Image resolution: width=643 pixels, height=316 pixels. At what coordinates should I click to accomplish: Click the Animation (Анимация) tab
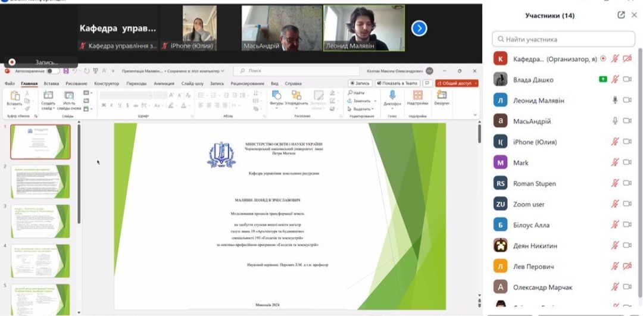[164, 83]
